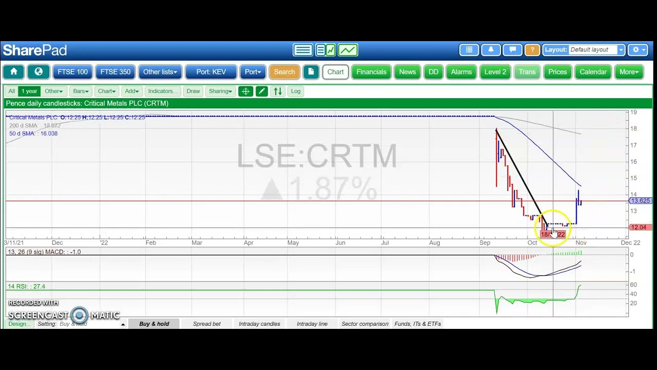This screenshot has width=657, height=370.
Task: Switch to the Trans tab
Action: coord(527,72)
